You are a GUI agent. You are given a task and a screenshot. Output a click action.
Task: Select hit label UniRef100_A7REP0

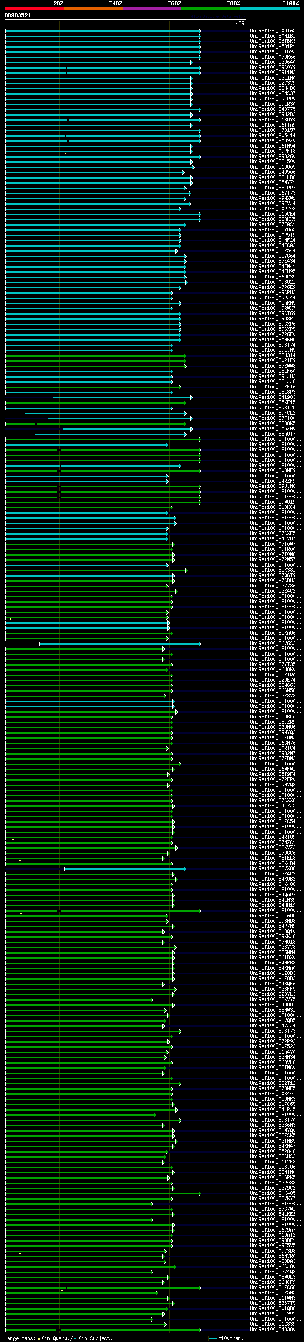(273, 779)
